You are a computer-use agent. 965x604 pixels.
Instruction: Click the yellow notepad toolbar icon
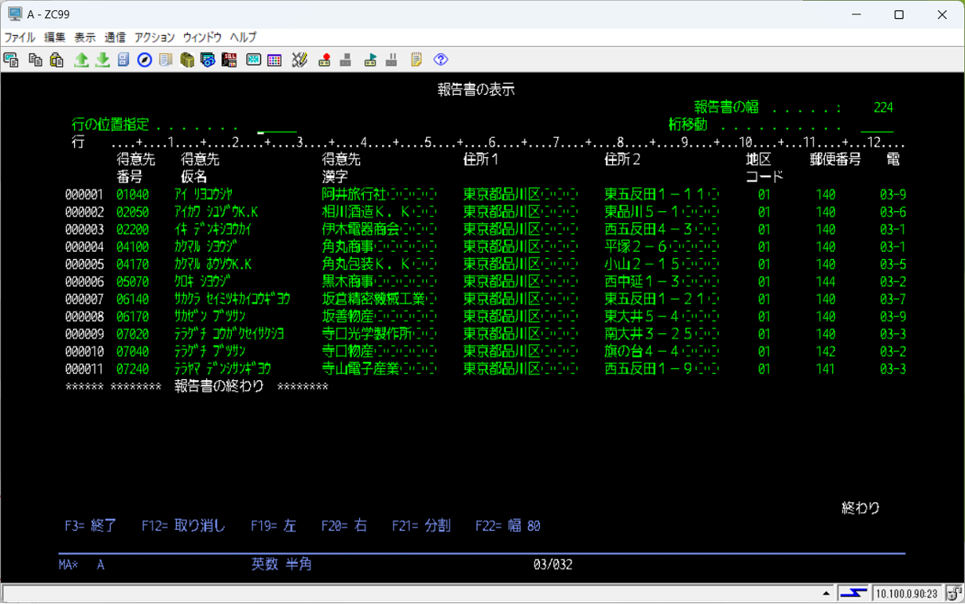[x=416, y=60]
